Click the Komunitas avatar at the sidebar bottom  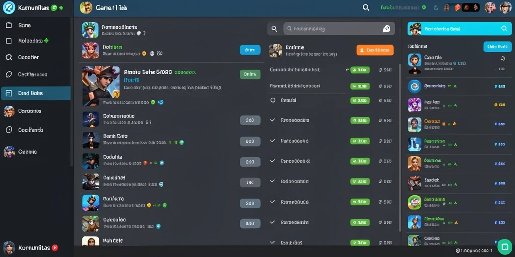(9, 248)
